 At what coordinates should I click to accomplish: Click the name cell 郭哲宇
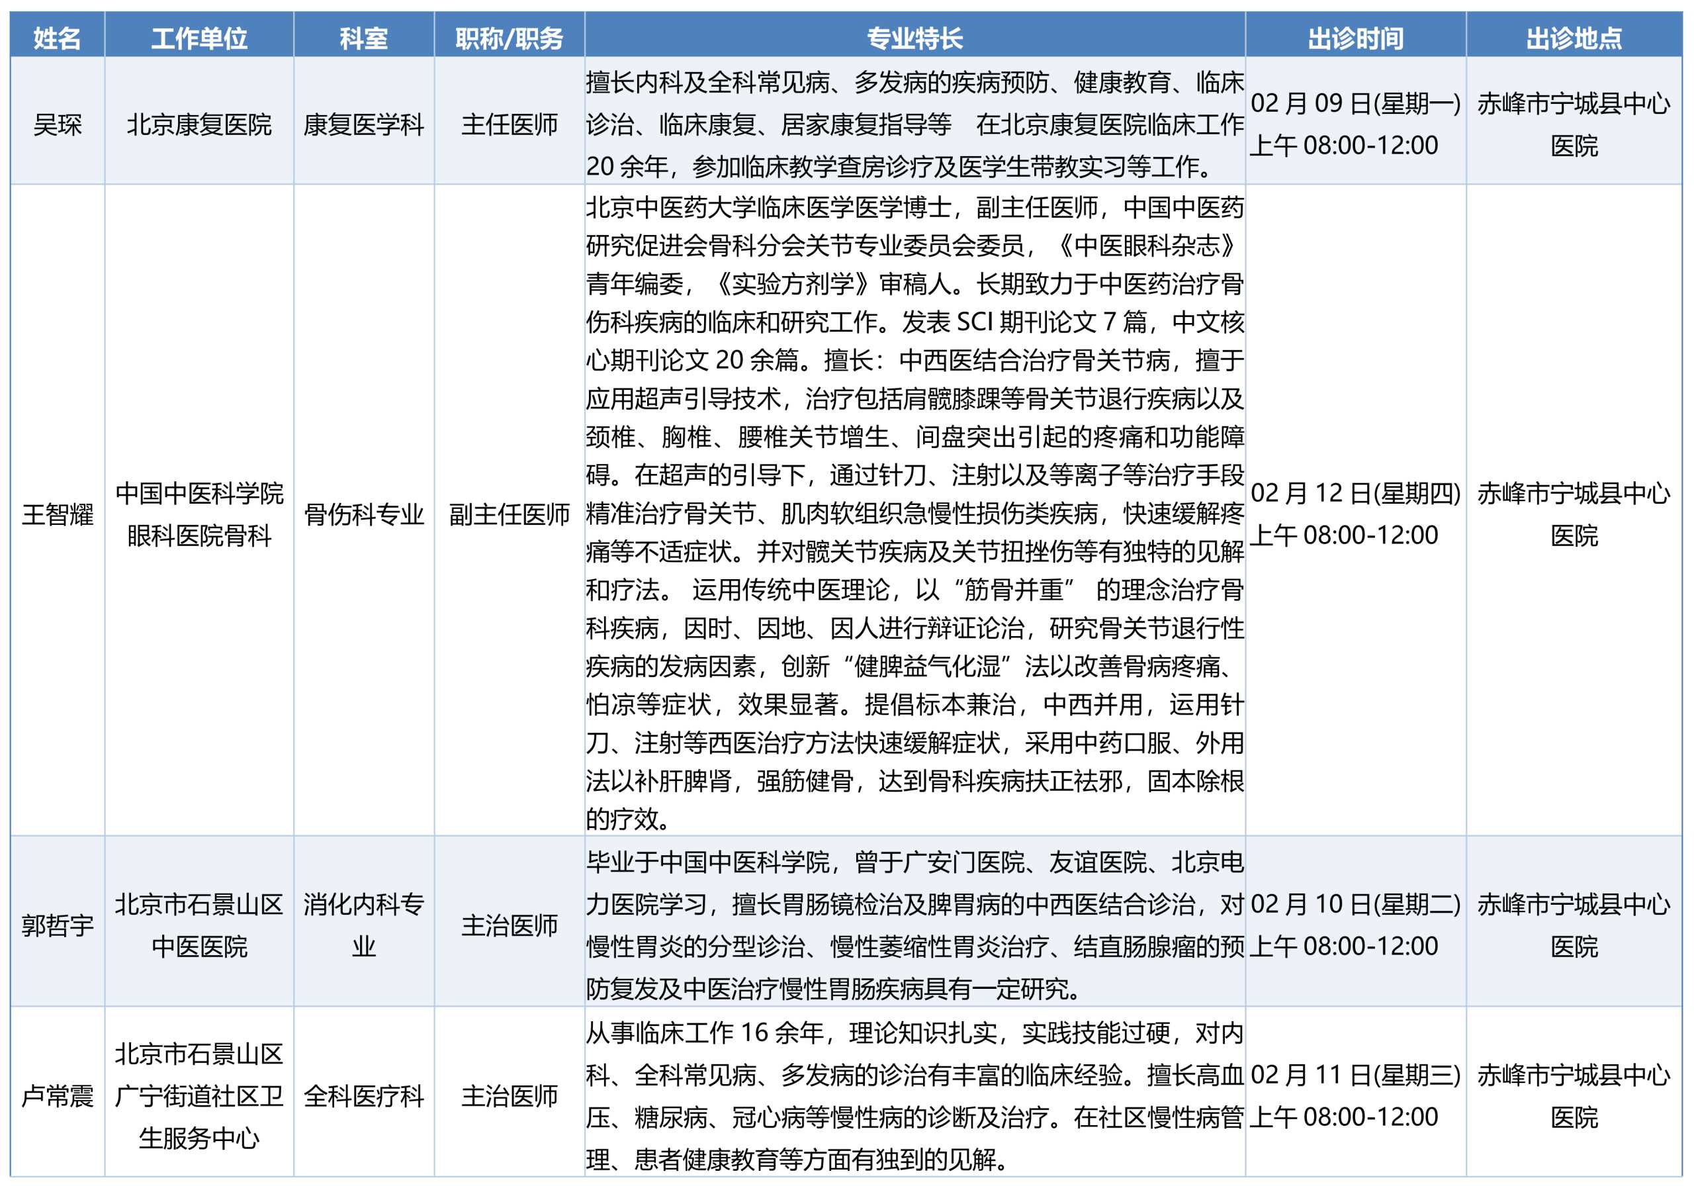[x=57, y=925]
